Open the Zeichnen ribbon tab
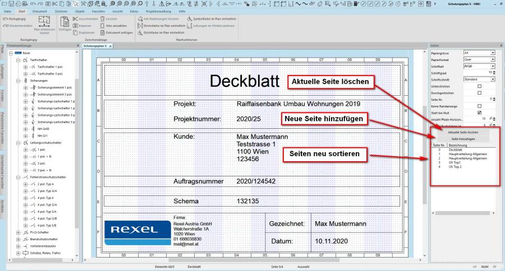 61,11
